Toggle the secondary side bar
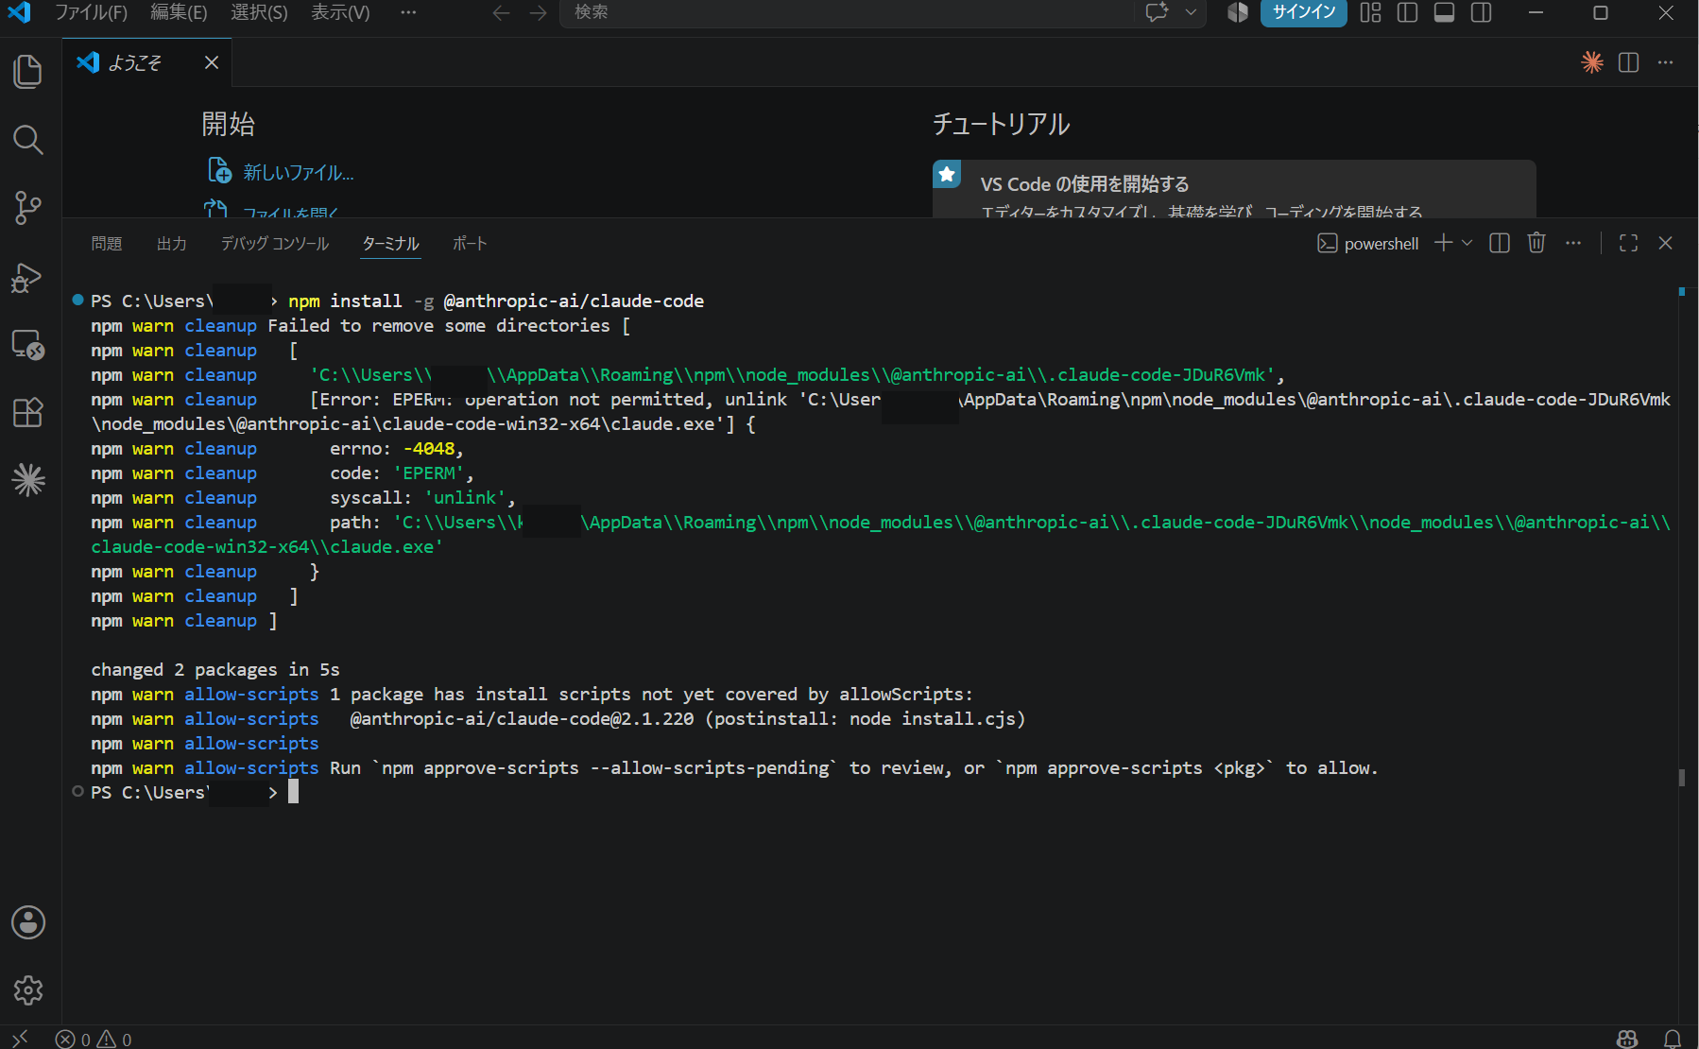This screenshot has height=1049, width=1699. coord(1482,12)
